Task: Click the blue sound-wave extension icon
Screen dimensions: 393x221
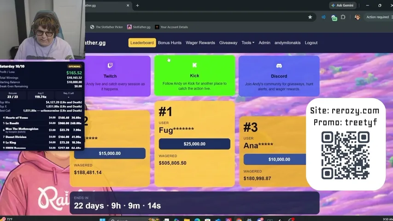Action: click(323, 17)
